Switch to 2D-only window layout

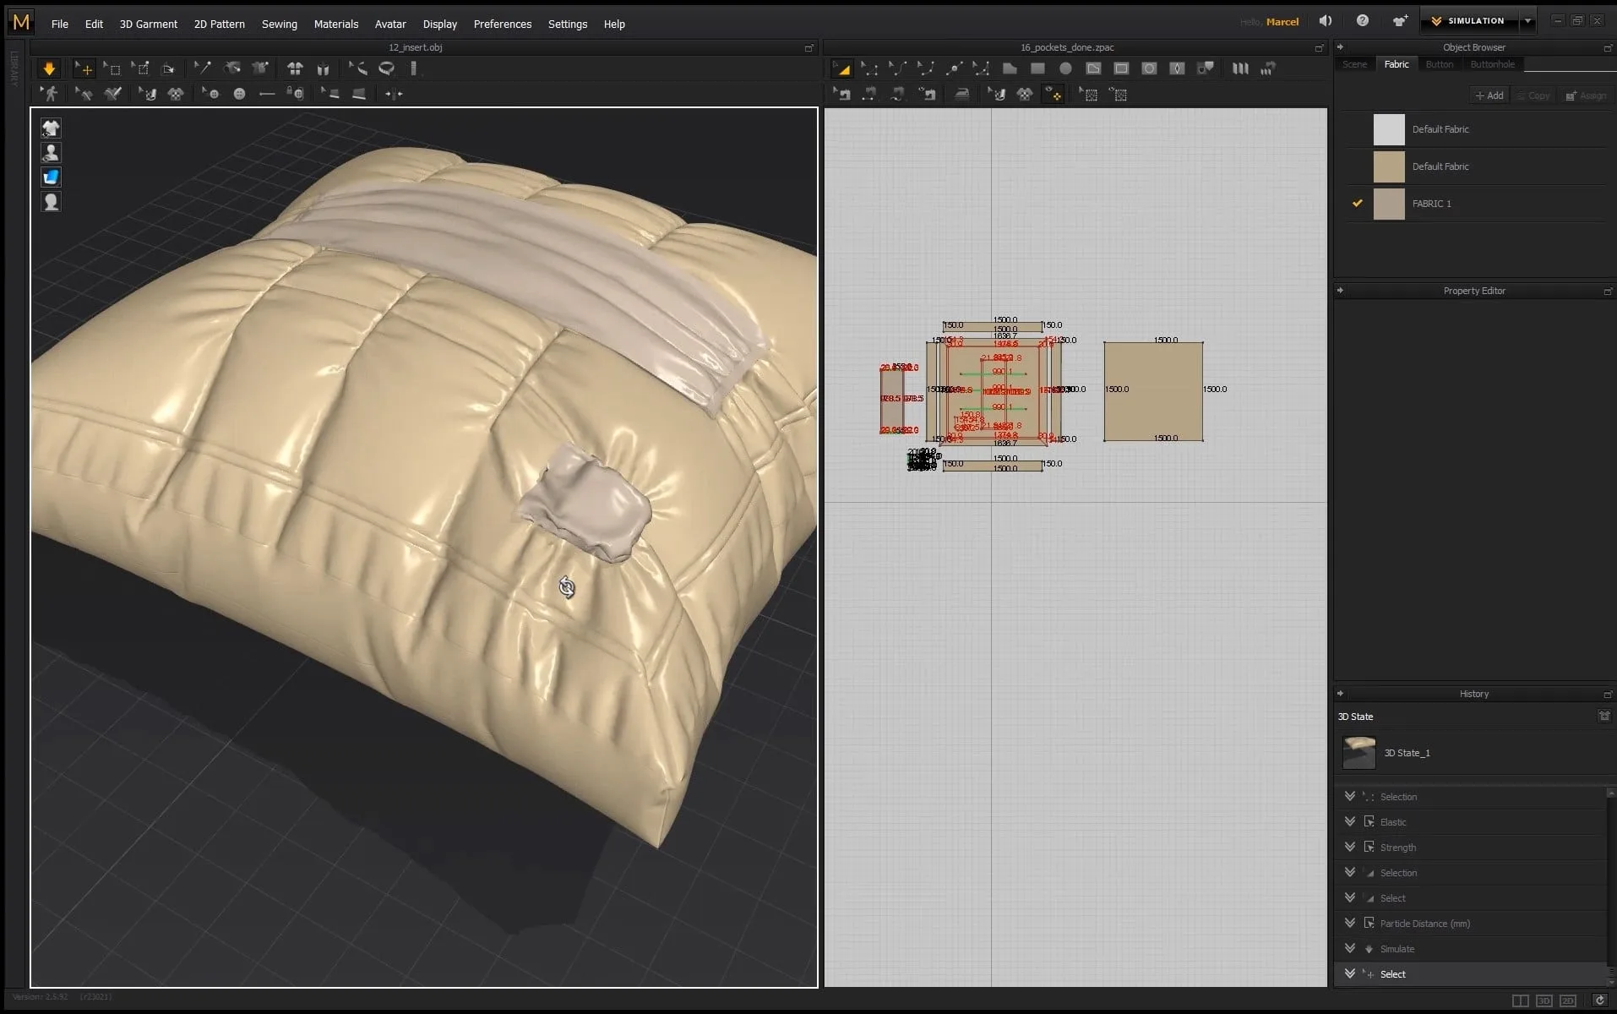pyautogui.click(x=1568, y=1000)
